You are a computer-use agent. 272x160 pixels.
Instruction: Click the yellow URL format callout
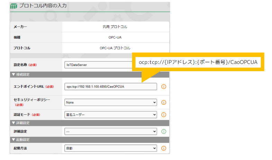pyautogui.click(x=198, y=62)
